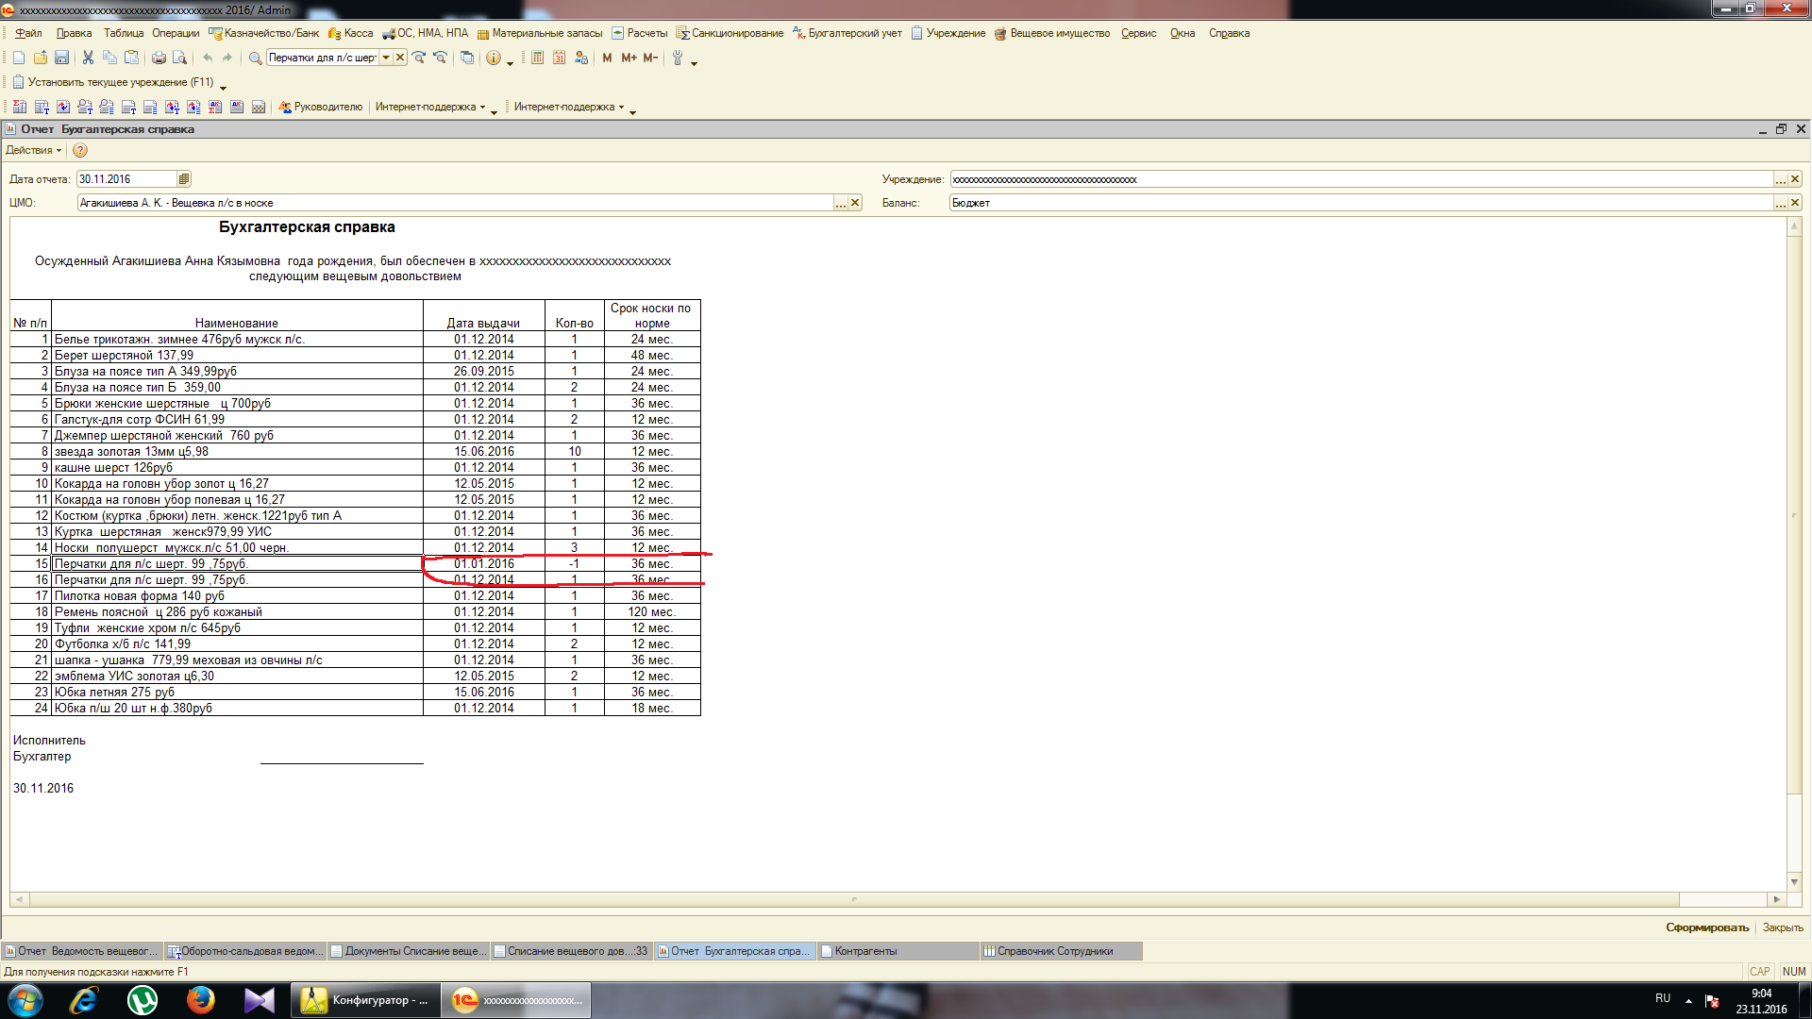Switch to Справочник Сотрудники window tab
Image resolution: width=1812 pixels, height=1019 pixels.
click(1054, 951)
